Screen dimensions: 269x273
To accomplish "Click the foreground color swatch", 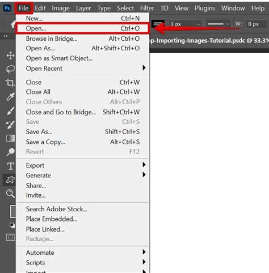I will click(x=13, y=211).
